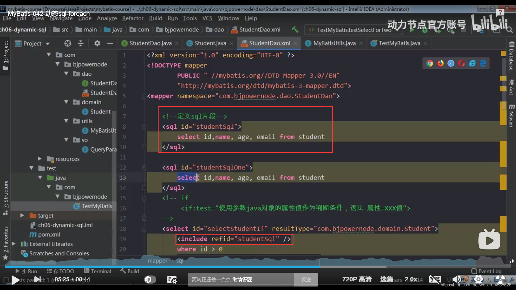Viewport: 516px width, 290px height.
Task: Hide the Project panel with minus icon
Action: pyautogui.click(x=110, y=43)
